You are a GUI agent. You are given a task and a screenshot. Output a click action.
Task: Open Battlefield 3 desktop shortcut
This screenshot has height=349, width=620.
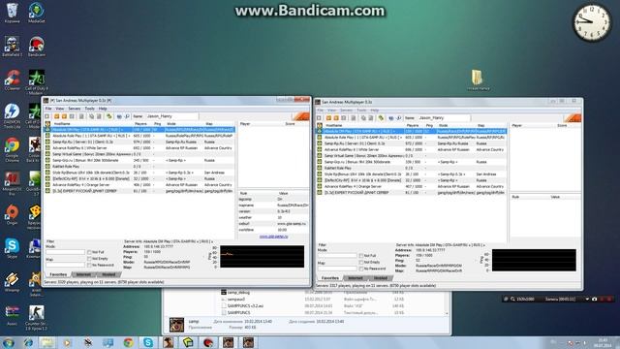[x=12, y=47]
